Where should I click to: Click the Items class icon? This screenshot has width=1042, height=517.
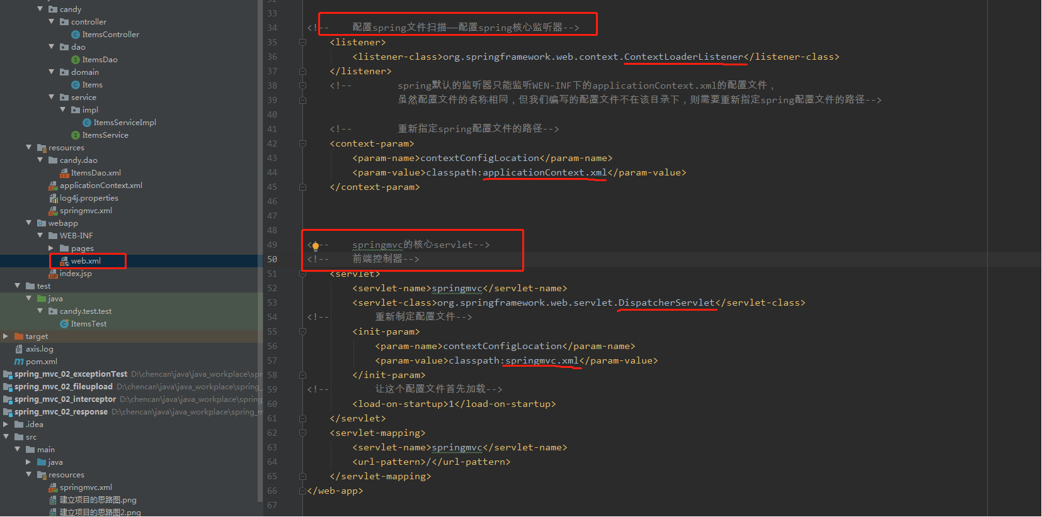point(76,85)
